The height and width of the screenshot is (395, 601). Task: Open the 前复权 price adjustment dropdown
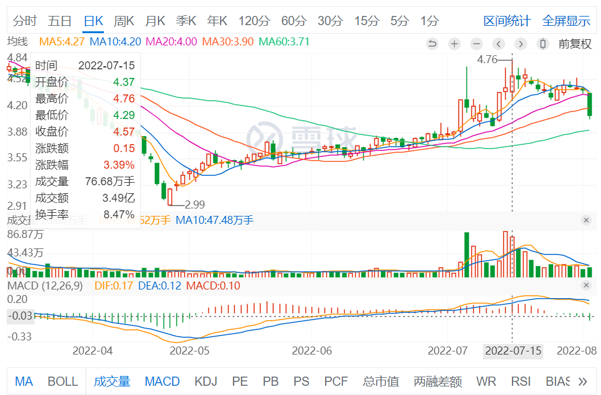point(575,44)
